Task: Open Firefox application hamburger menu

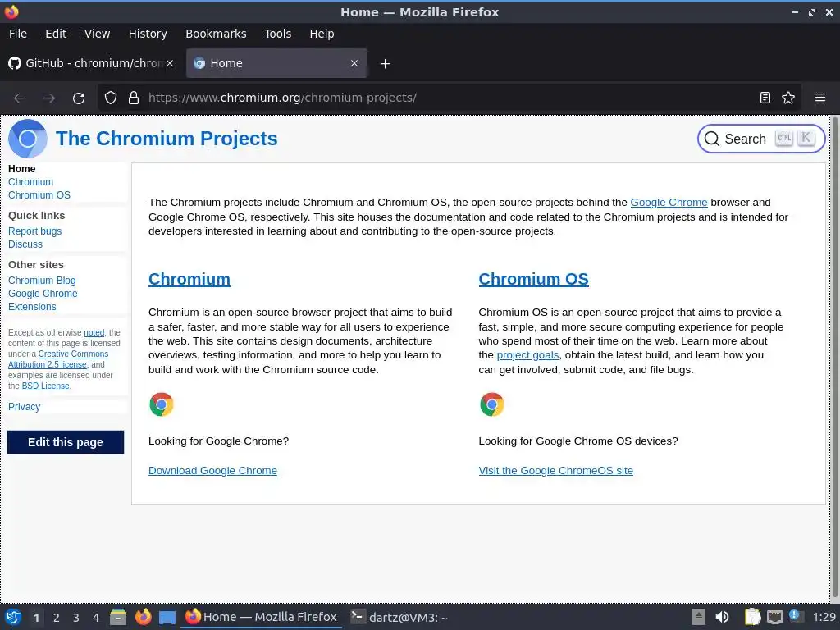Action: [x=820, y=98]
